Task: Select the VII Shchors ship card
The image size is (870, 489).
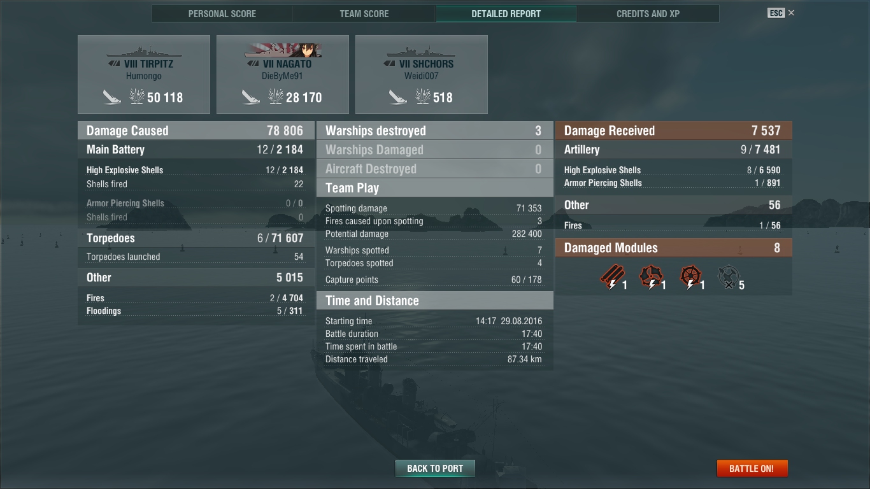Action: pos(422,74)
